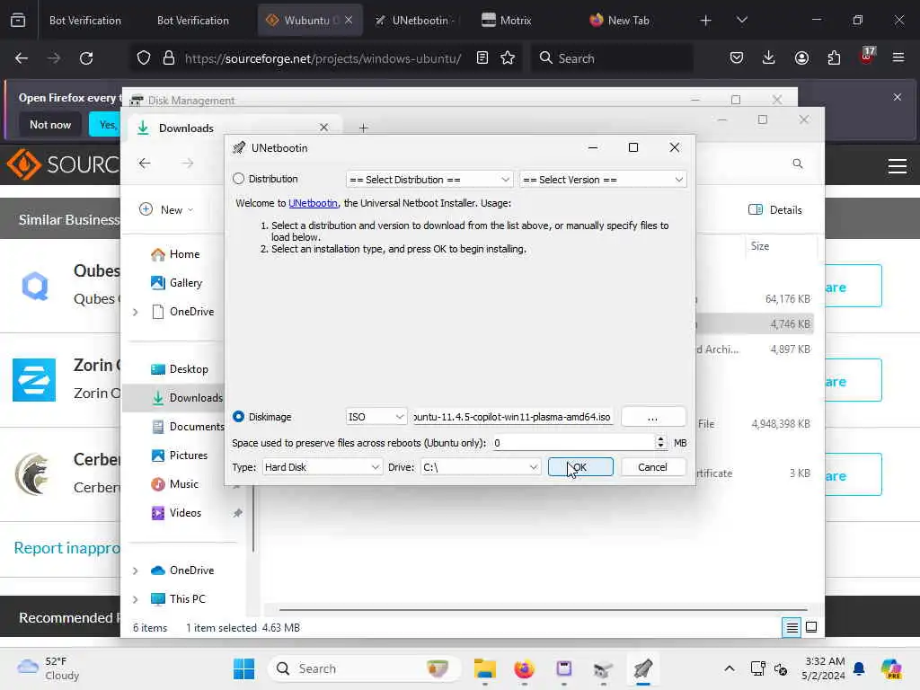Open Music in Explorer sidebar
Viewport: 920px width, 690px height.
pyautogui.click(x=175, y=484)
